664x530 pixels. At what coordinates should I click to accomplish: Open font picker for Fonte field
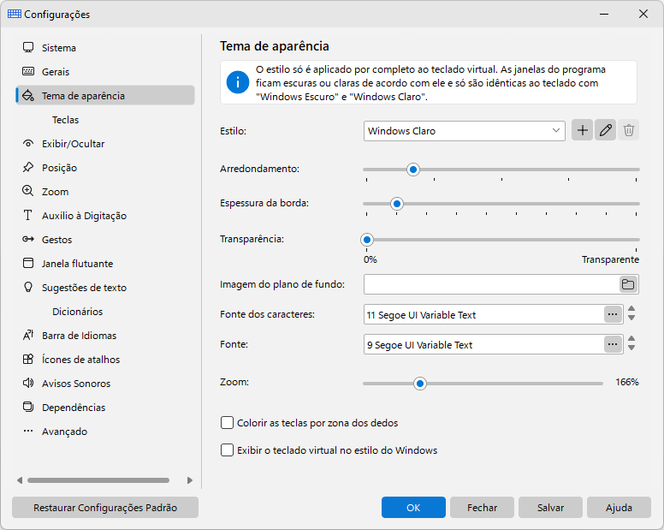[x=613, y=344]
